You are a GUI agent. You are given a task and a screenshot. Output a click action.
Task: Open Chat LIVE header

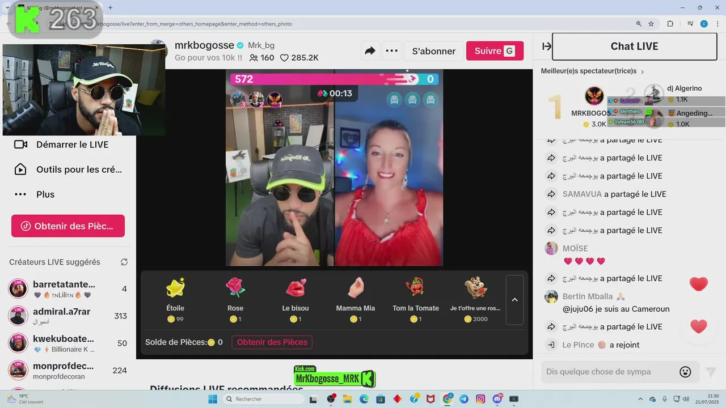tap(634, 46)
